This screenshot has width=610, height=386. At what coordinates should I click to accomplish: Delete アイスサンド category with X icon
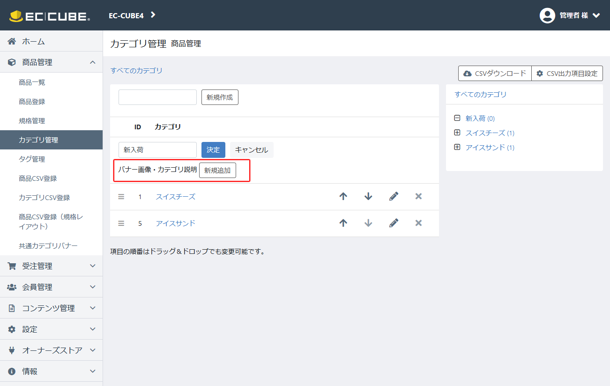pos(418,223)
